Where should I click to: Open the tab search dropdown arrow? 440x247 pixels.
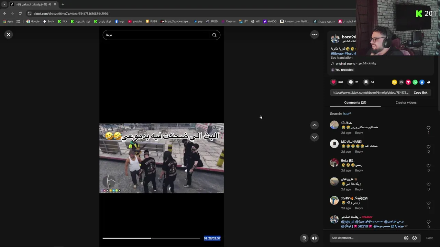pyautogui.click(x=4, y=4)
